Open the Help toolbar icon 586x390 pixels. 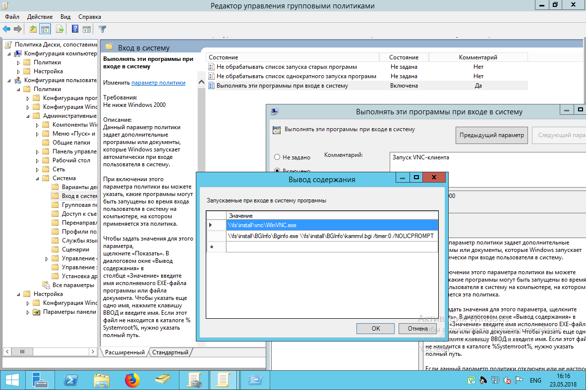point(75,29)
